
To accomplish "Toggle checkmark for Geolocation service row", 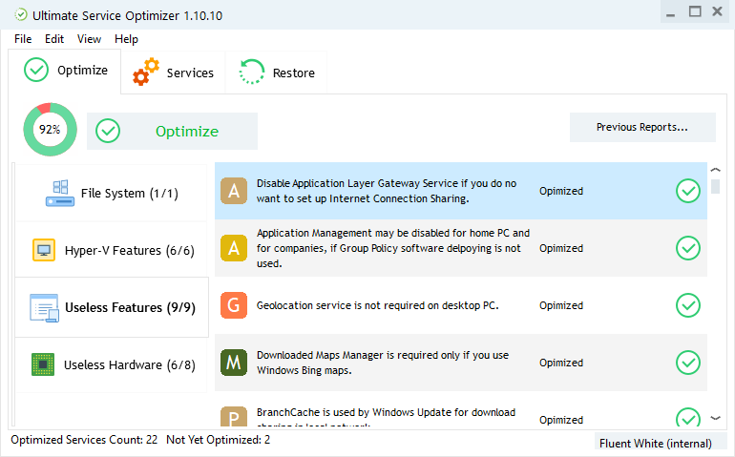I will (687, 305).
